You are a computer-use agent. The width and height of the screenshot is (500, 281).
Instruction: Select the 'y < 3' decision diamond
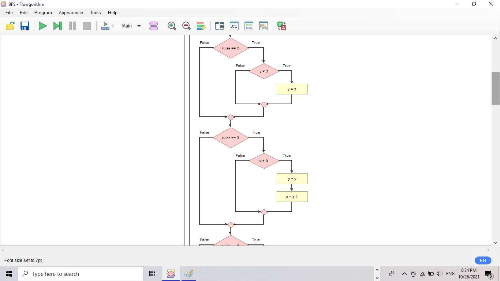(264, 71)
